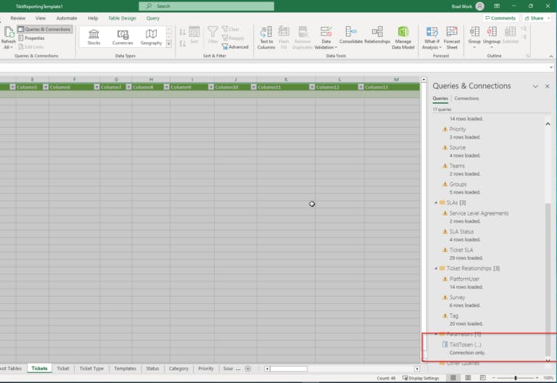Image resolution: width=557 pixels, height=383 pixels.
Task: Switch to the Connections tab in pane
Action: 466,99
